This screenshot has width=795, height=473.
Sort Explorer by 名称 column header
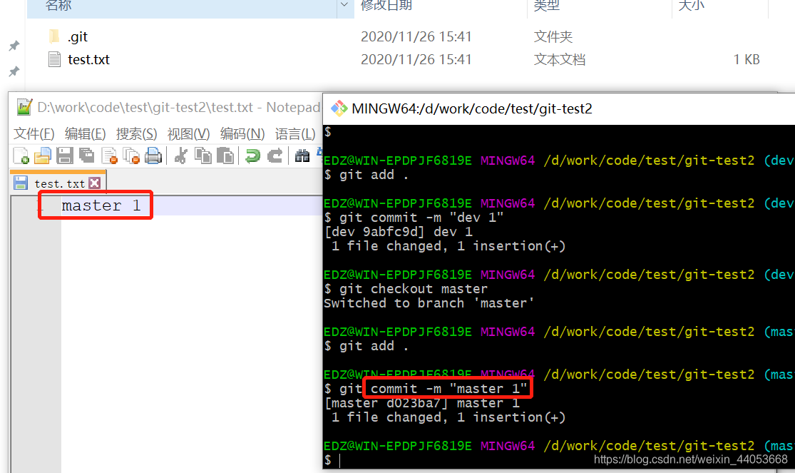[58, 6]
